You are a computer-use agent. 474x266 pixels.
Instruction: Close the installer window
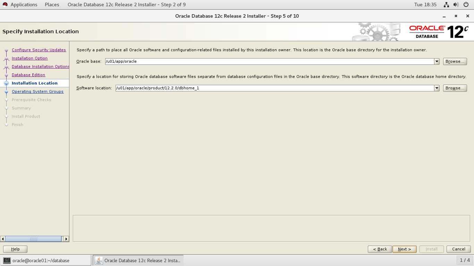tap(467, 16)
